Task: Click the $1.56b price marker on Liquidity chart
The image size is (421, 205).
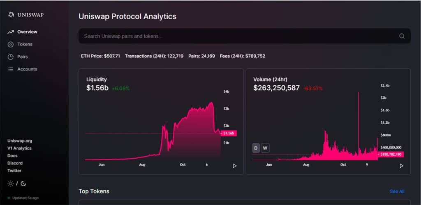Action: pos(229,133)
